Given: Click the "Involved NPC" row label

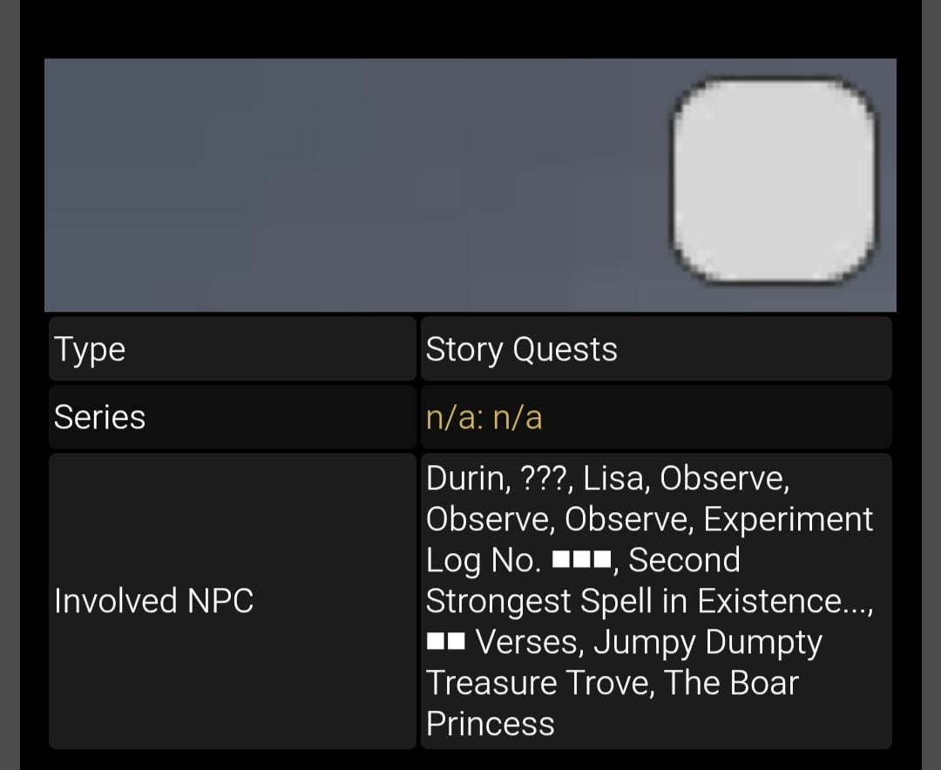Looking at the screenshot, I should 153,601.
